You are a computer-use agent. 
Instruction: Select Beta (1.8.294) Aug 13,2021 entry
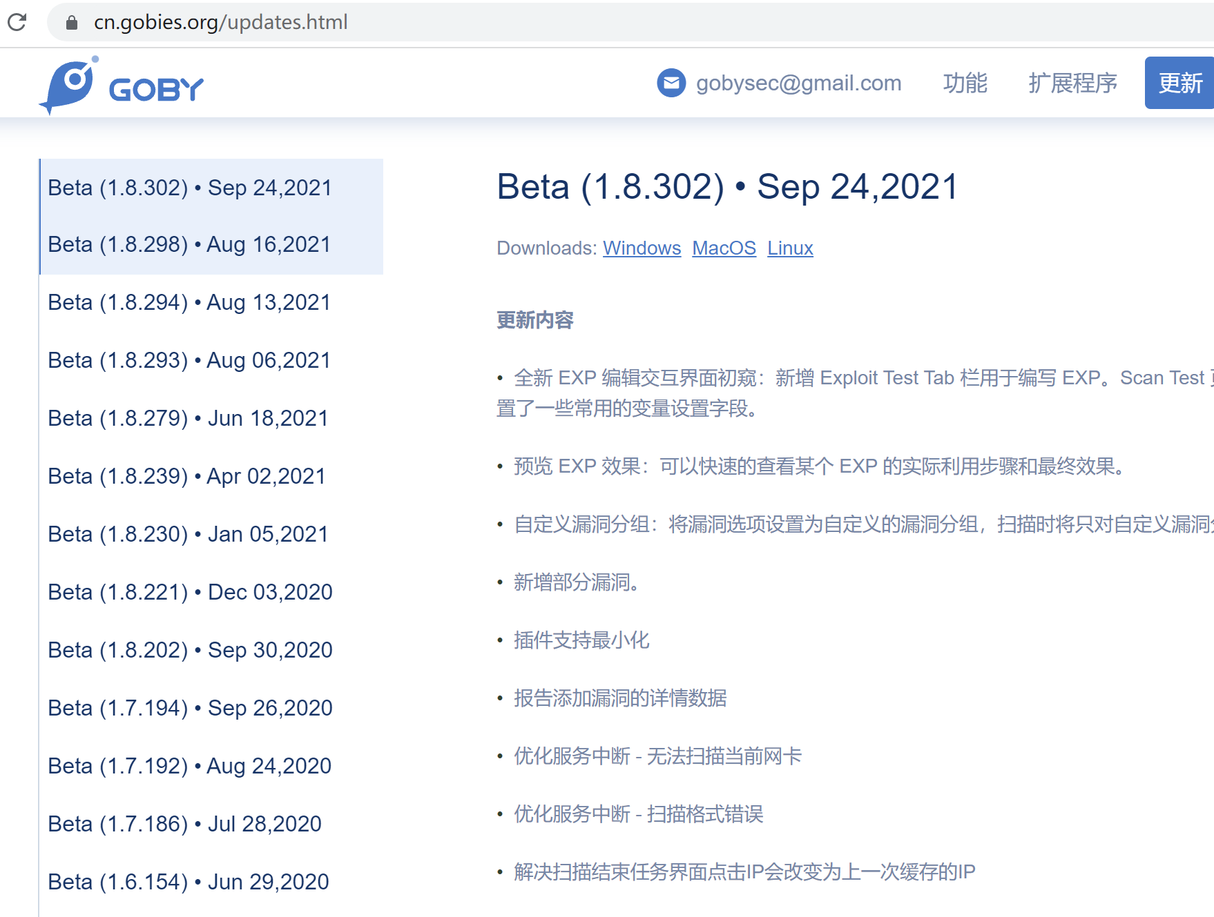[211, 302]
